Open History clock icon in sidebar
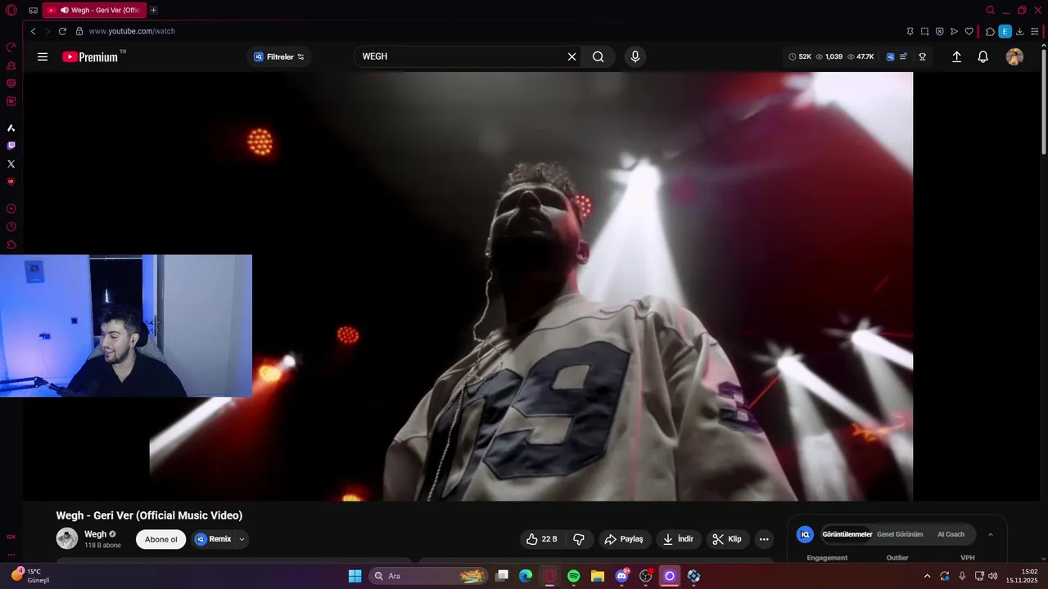 [11, 227]
